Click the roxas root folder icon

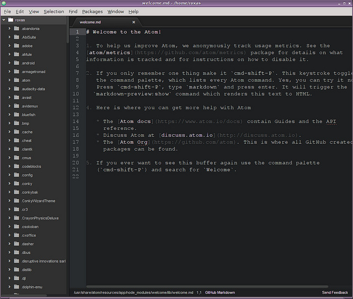[10, 20]
